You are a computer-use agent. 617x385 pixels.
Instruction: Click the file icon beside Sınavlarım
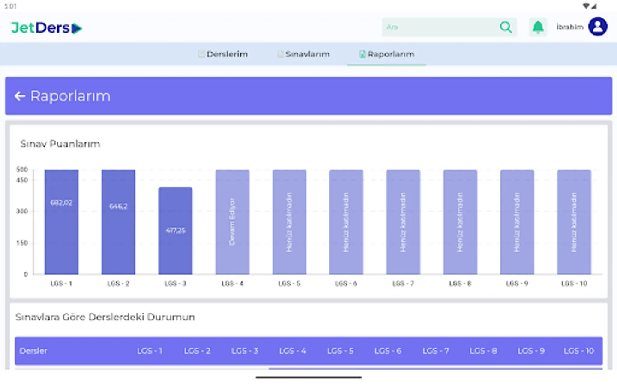(280, 54)
